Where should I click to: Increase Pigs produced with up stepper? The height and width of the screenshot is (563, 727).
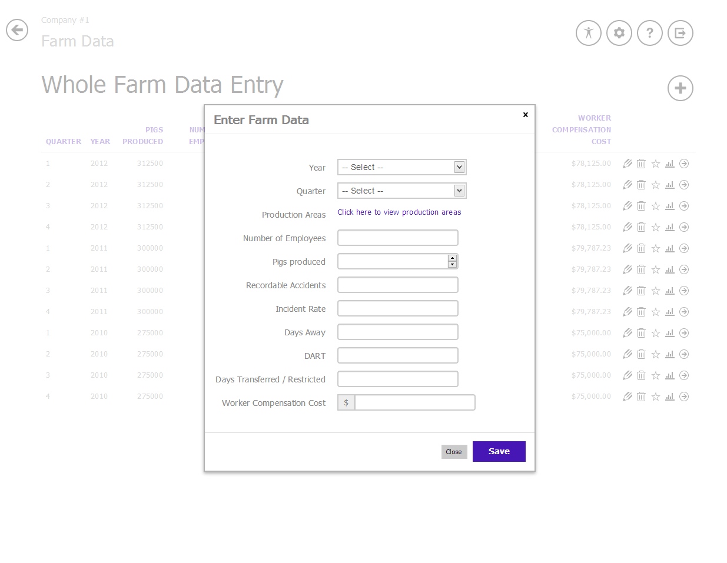click(452, 258)
